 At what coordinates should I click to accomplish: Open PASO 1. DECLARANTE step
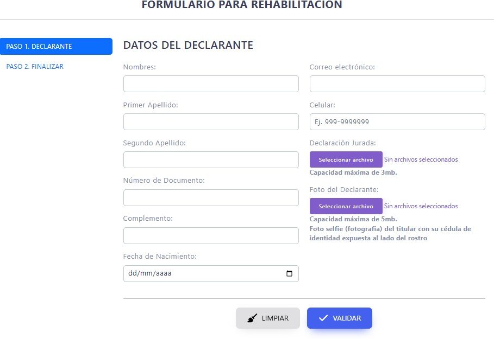tap(56, 47)
